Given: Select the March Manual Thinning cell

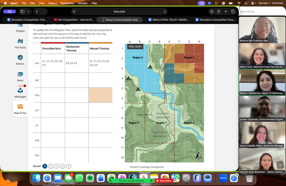Looking at the screenshot, I should [101, 63].
